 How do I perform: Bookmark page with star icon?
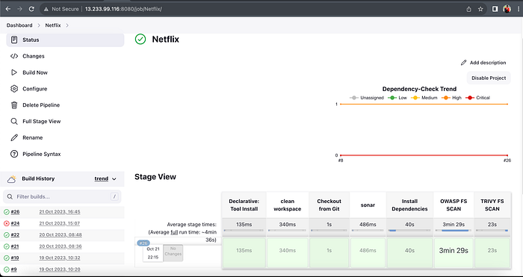[x=480, y=9]
